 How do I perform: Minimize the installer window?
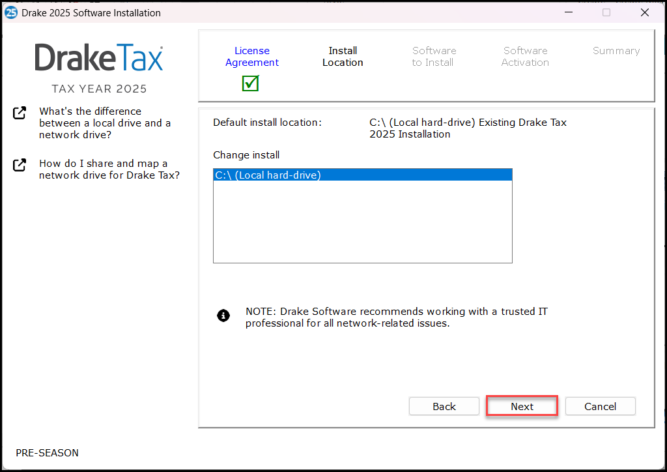569,12
